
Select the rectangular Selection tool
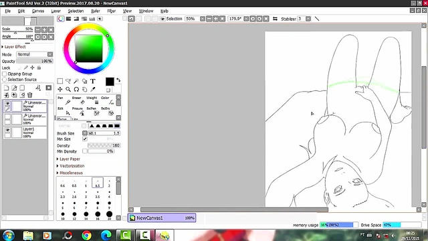(60, 81)
